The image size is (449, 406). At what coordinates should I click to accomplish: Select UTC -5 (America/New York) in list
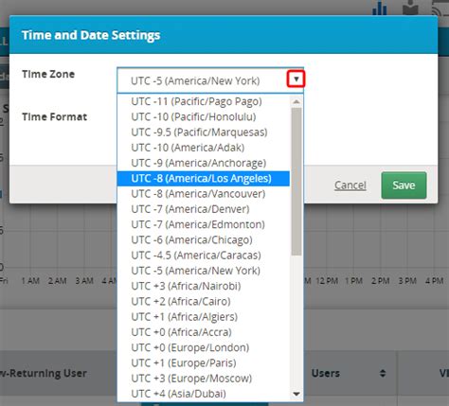204,271
